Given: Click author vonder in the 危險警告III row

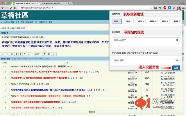Looking at the screenshot, I should tap(132, 77).
